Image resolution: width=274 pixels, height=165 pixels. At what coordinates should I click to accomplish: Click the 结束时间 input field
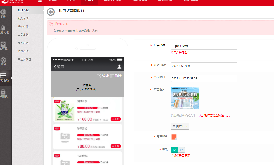pos(204,78)
